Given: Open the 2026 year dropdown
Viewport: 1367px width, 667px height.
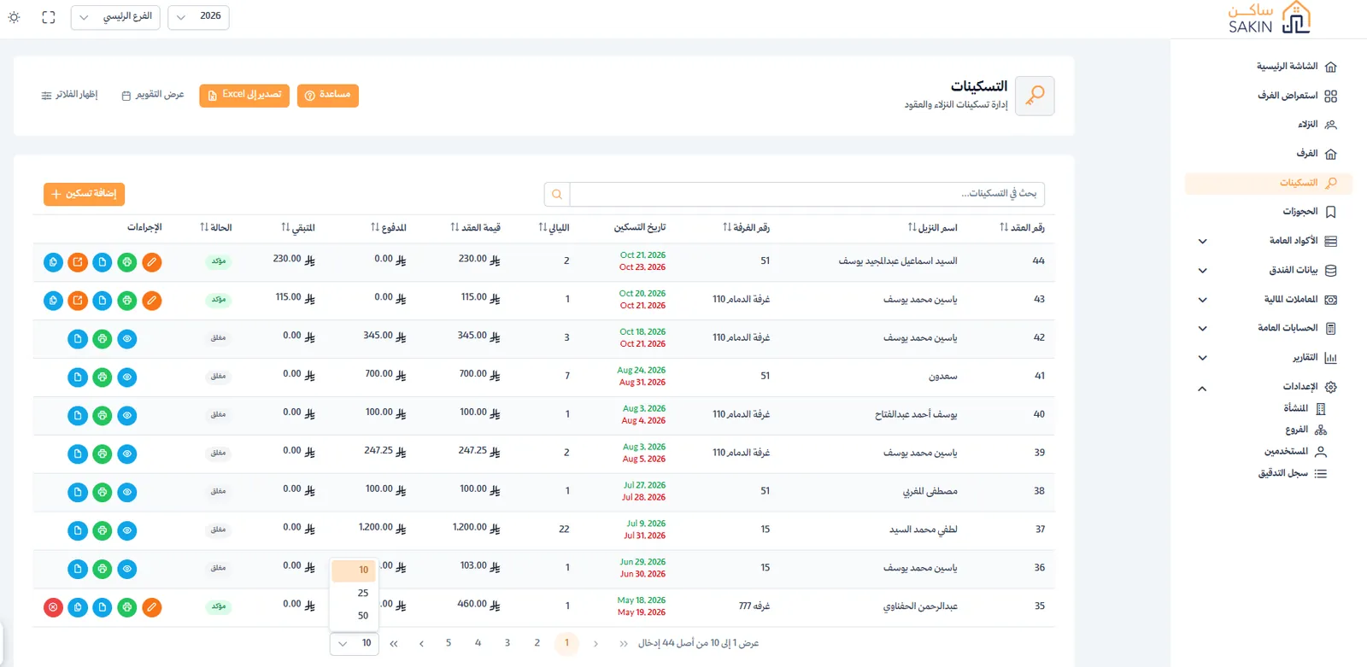Looking at the screenshot, I should pos(198,17).
